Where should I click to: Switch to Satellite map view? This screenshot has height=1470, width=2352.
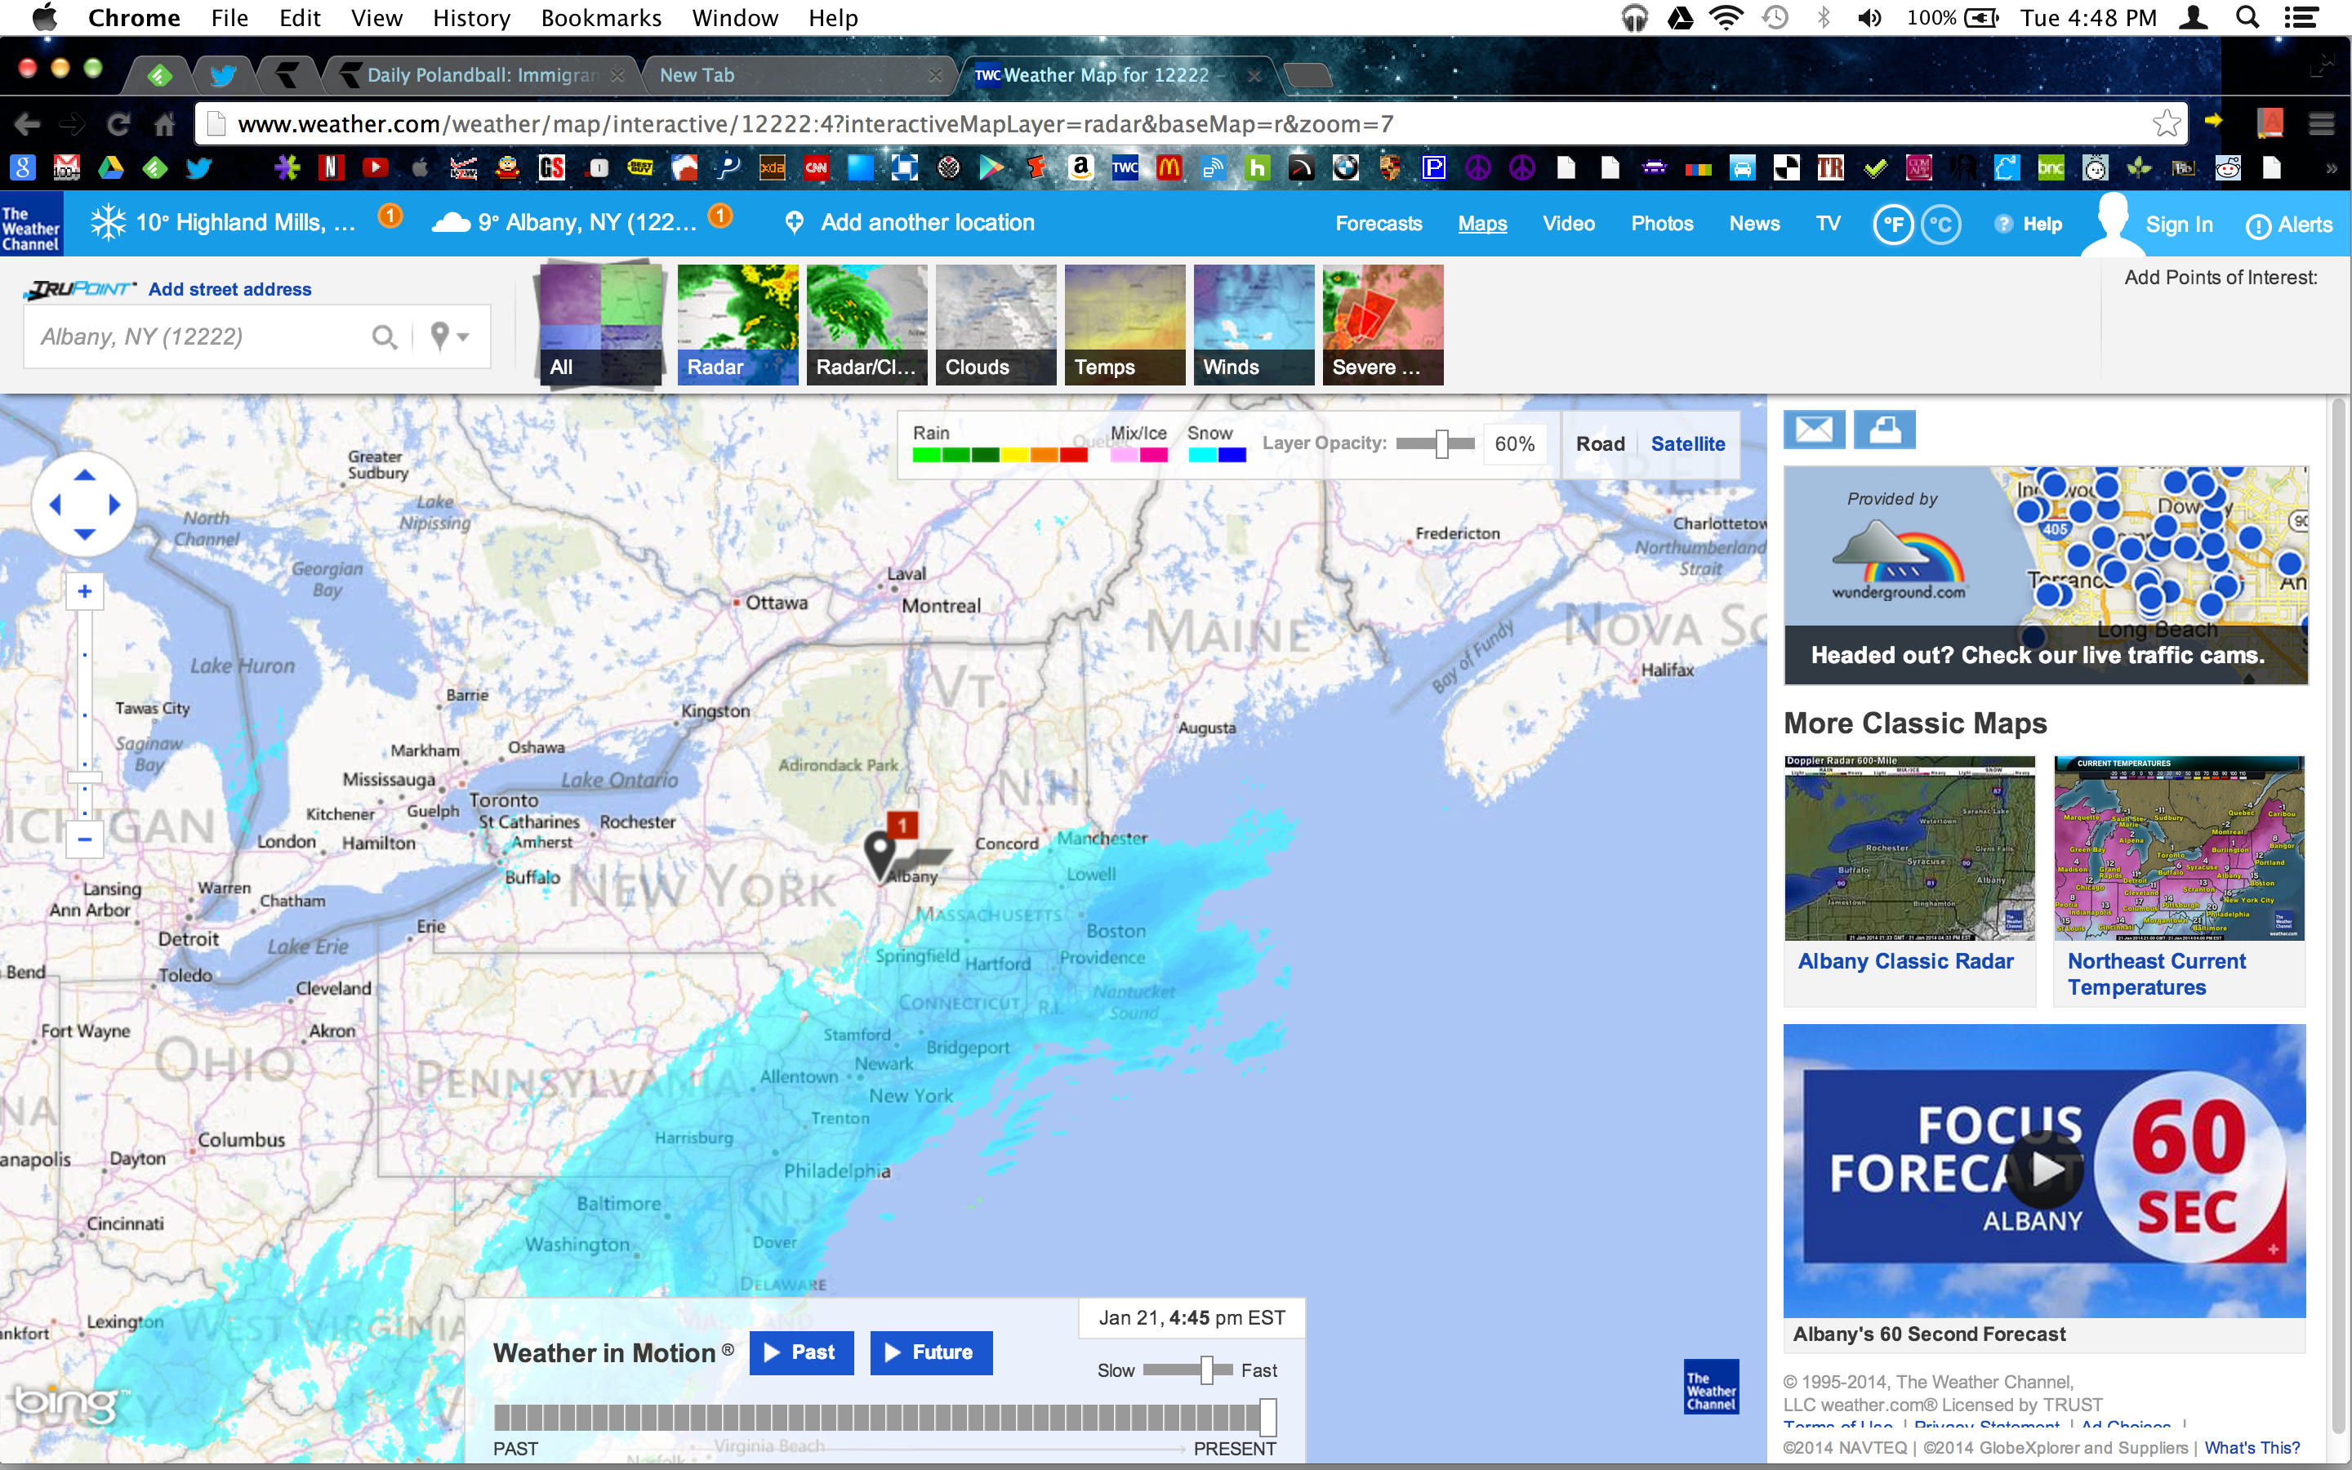(x=1686, y=442)
